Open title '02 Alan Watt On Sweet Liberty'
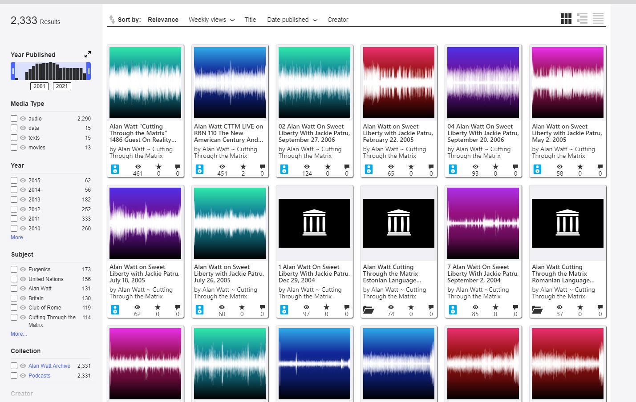 point(314,133)
